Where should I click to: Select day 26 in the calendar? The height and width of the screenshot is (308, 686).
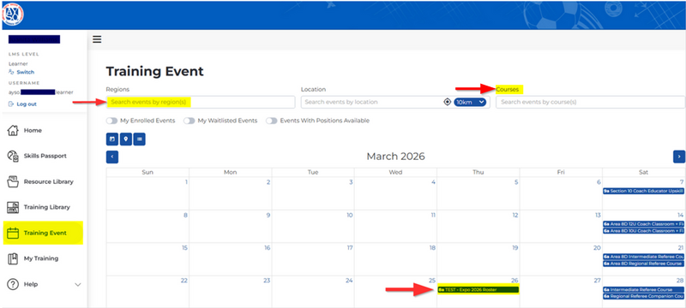pyautogui.click(x=515, y=281)
